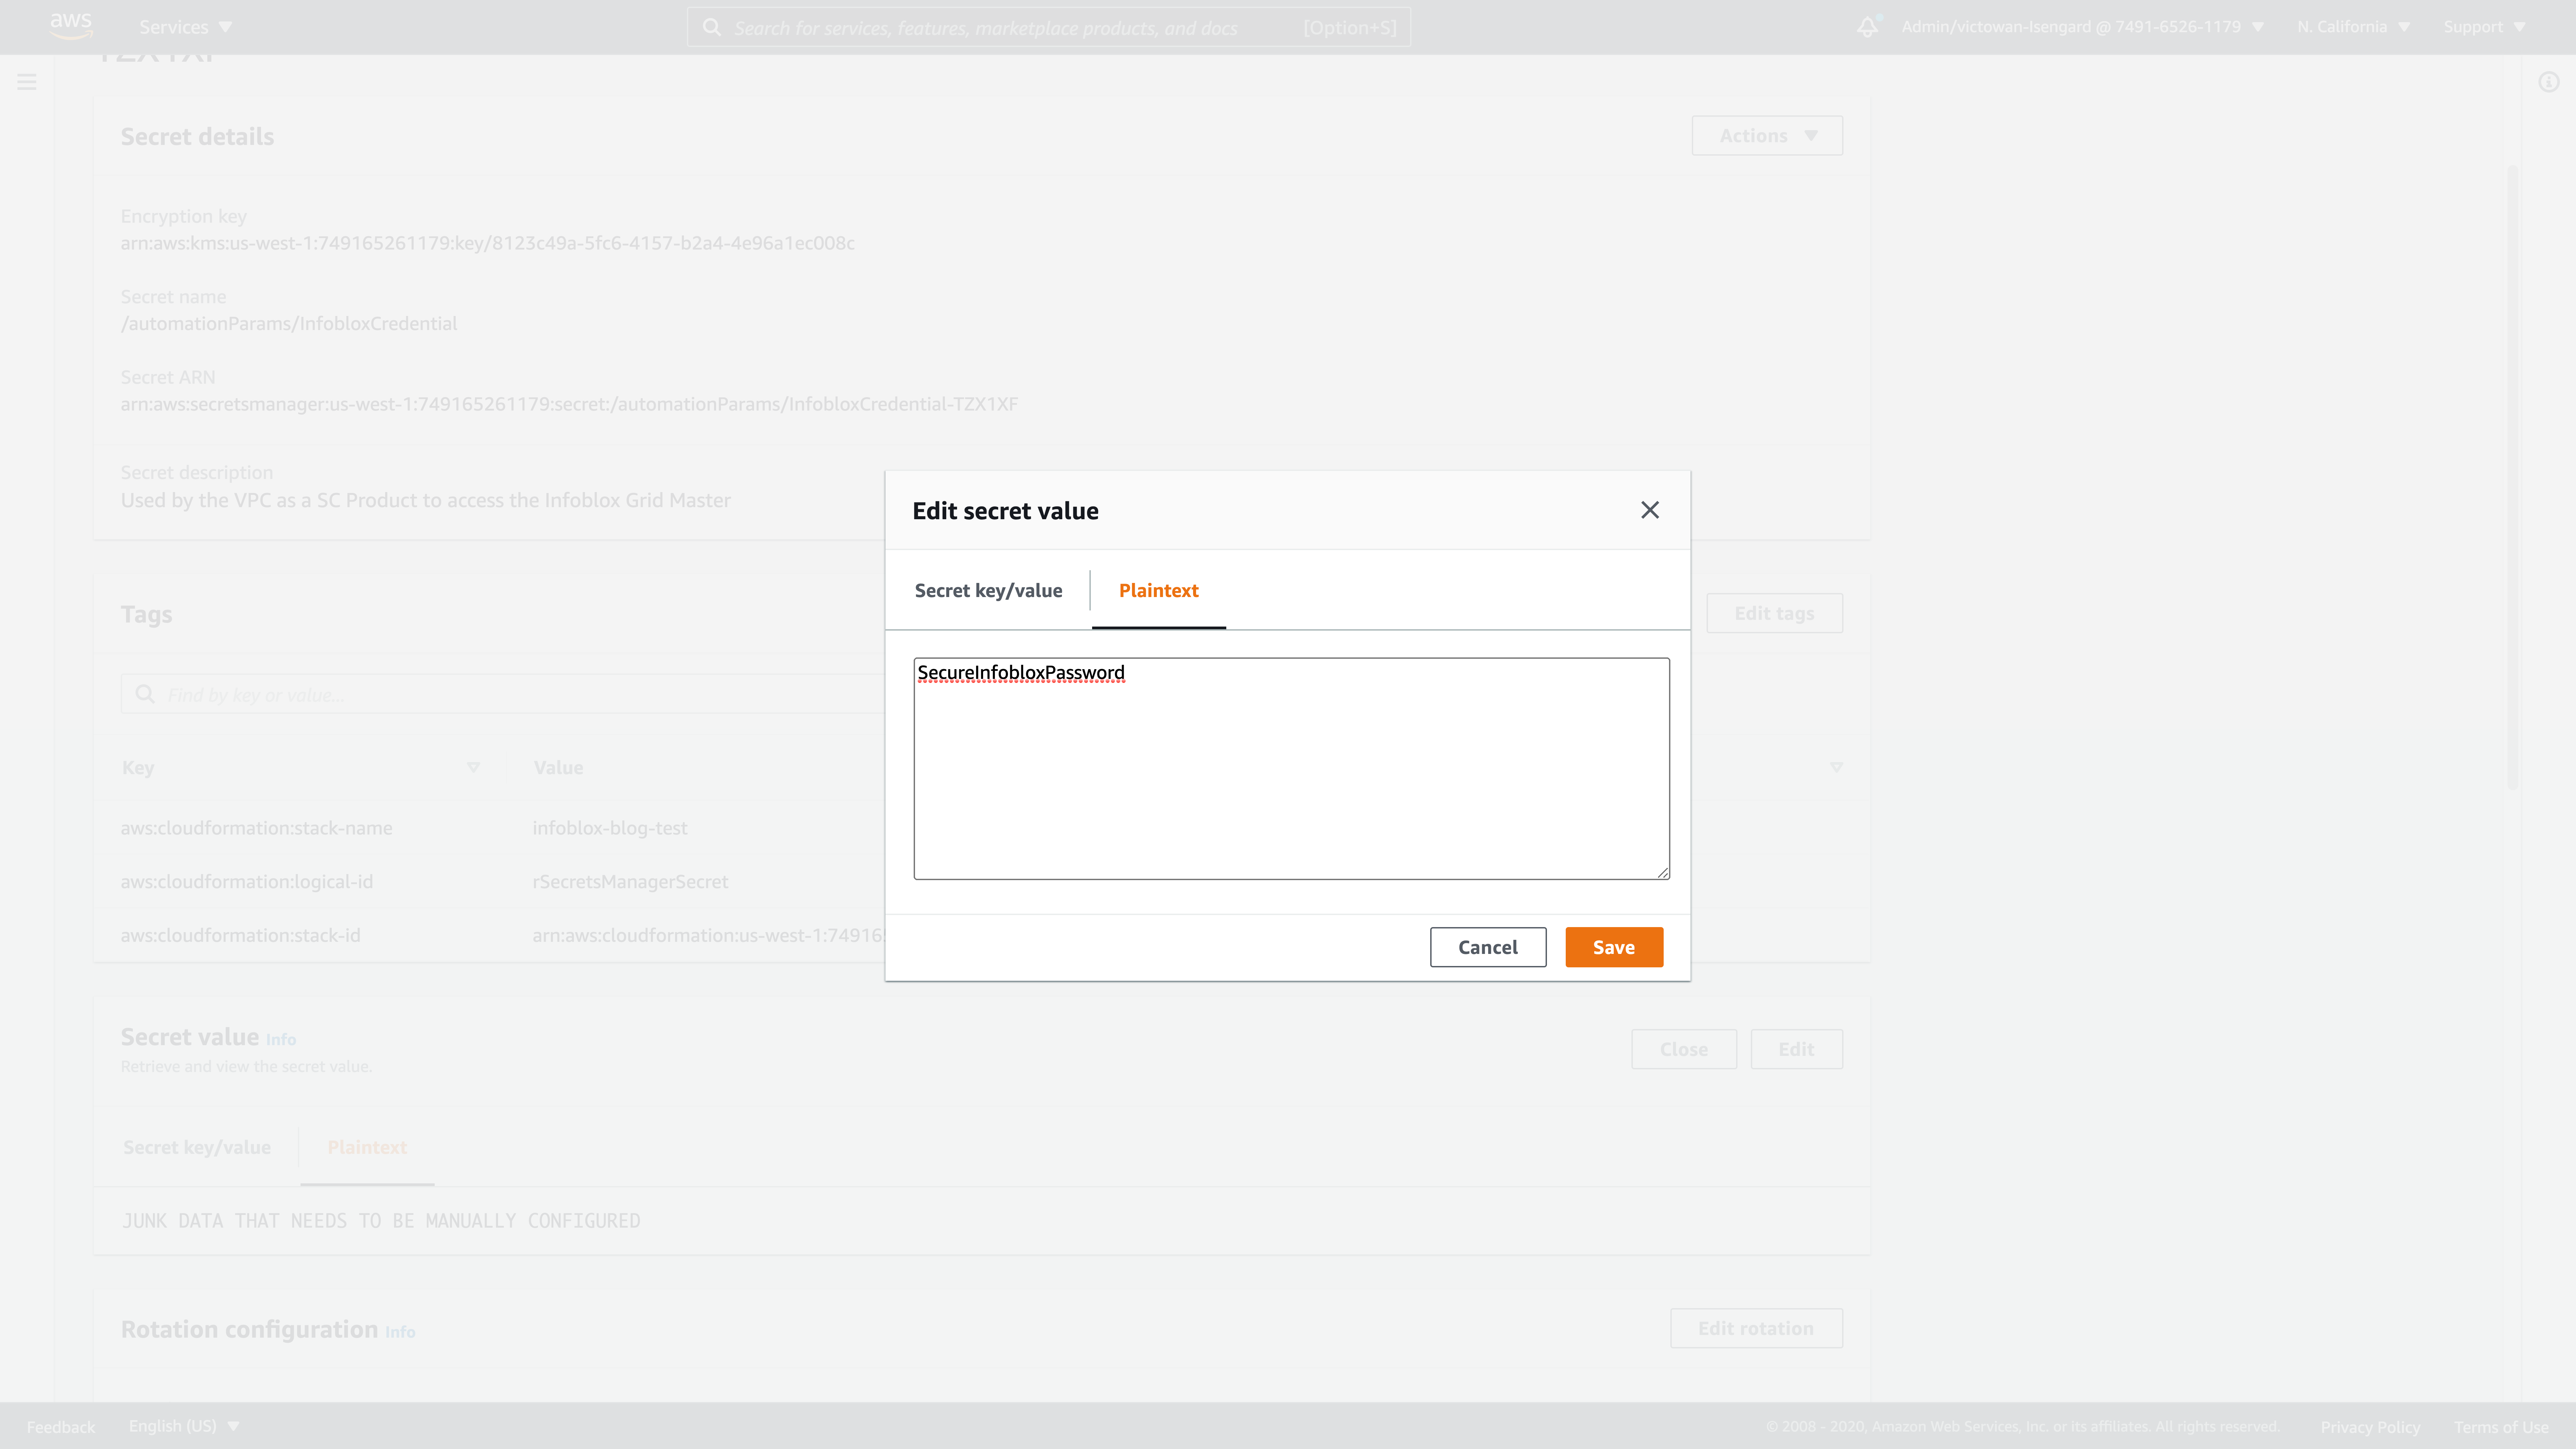Click the tags search magnifier icon
2576x1449 pixels.
tap(145, 694)
